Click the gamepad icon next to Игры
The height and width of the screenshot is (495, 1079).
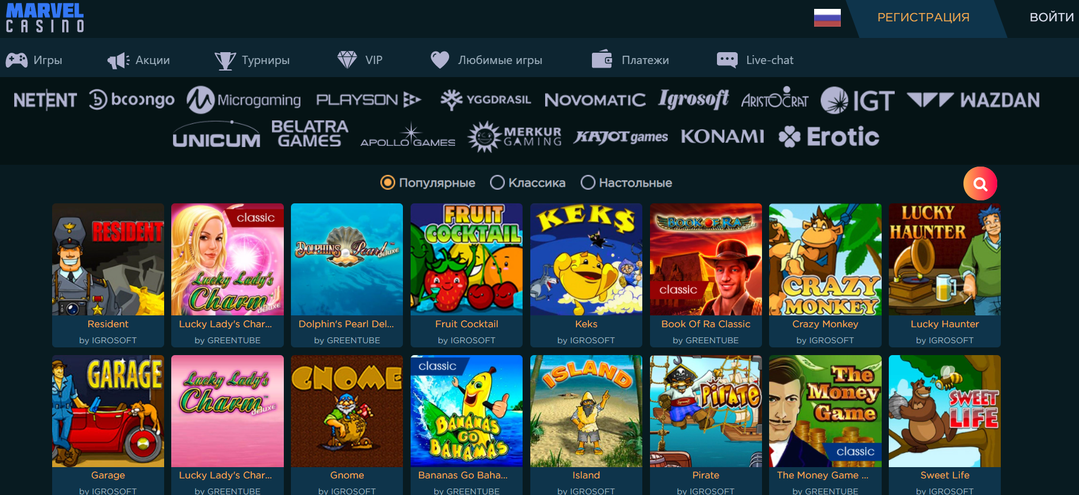pyautogui.click(x=17, y=60)
